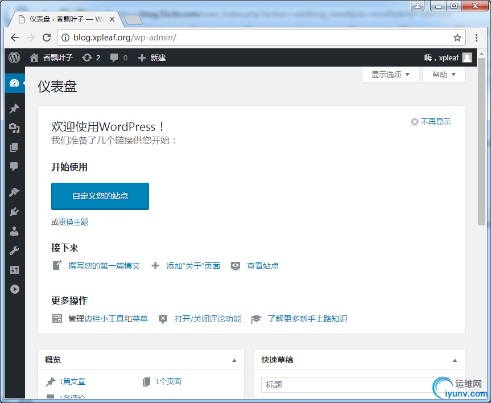Open the 嗨，xpleaf account menu
This screenshot has height=403, width=491.
point(448,57)
